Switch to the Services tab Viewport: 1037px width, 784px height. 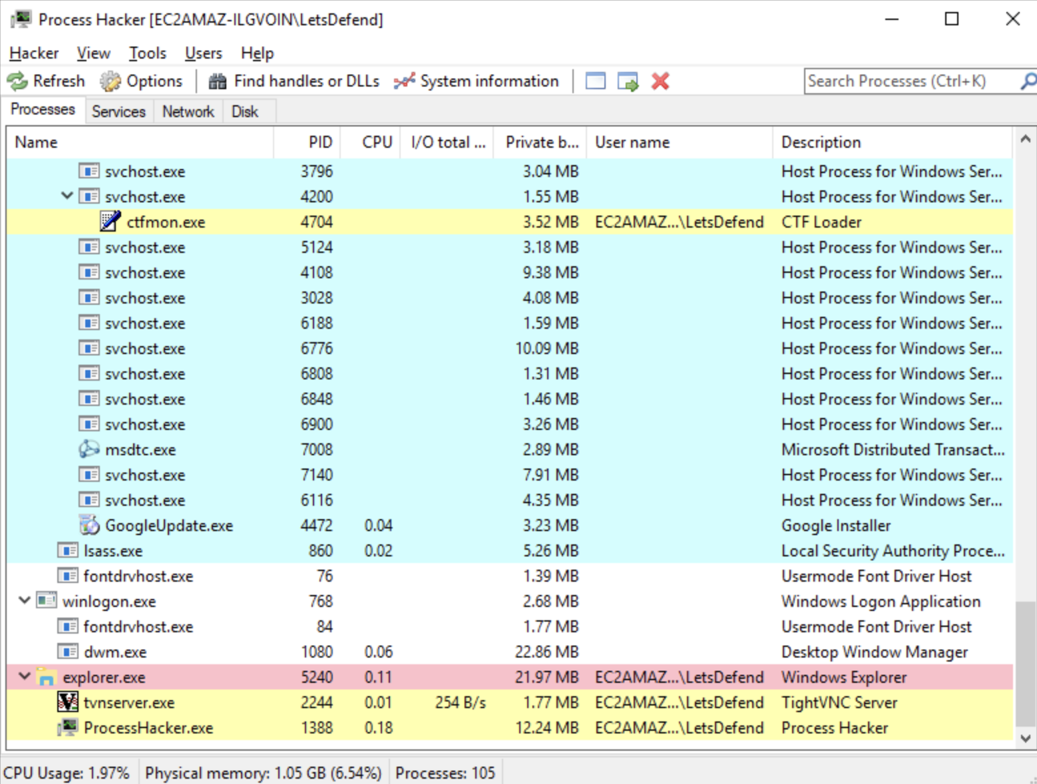(x=118, y=111)
